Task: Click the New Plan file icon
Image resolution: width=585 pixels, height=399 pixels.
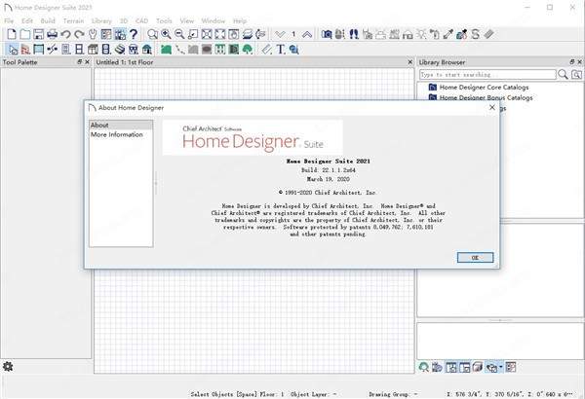Action: 11,34
